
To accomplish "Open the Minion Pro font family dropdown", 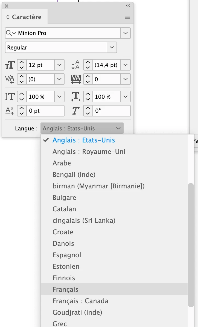I will (126, 33).
